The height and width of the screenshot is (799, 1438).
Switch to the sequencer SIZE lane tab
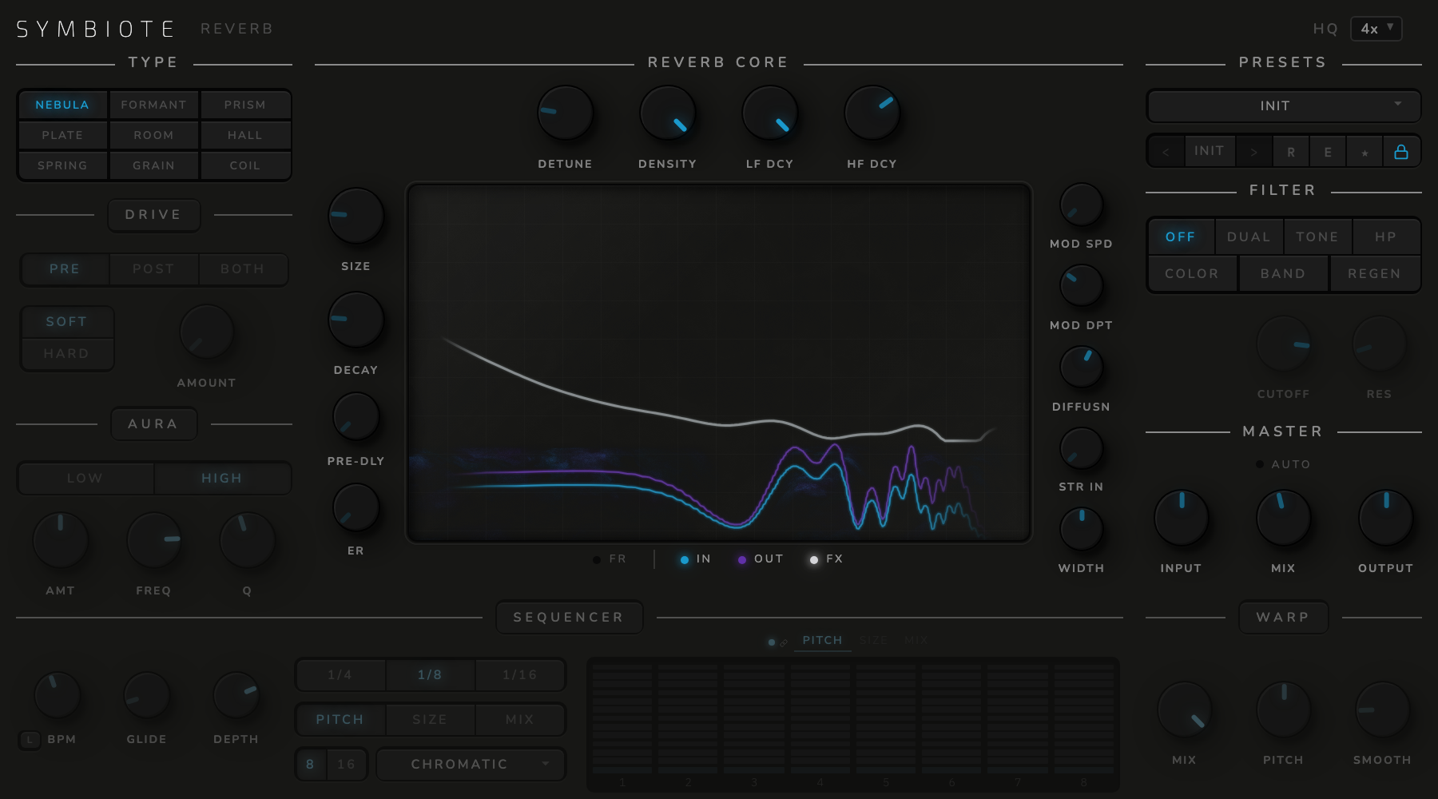click(x=873, y=641)
